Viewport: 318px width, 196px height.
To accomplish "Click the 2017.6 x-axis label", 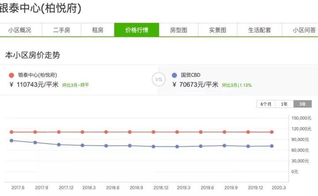I will click(18, 188).
